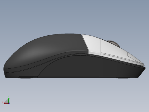The height and width of the screenshot is (112, 149).
Task: Select the rear foot pad under mouse base
Action: [26, 78]
